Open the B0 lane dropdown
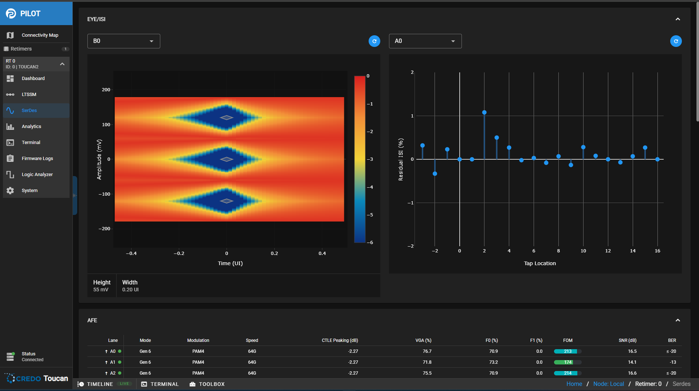699x391 pixels. 123,41
